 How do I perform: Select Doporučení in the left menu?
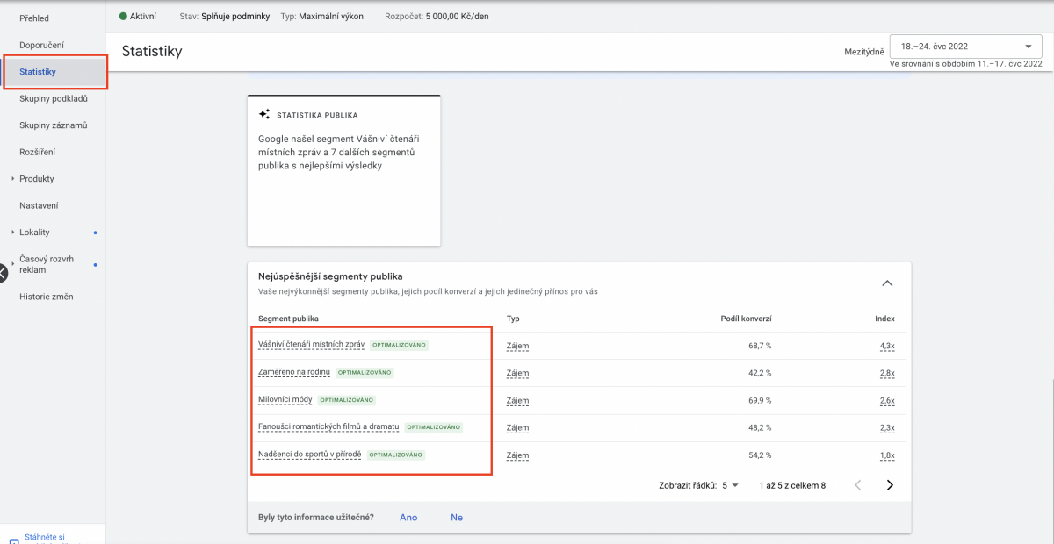point(41,45)
